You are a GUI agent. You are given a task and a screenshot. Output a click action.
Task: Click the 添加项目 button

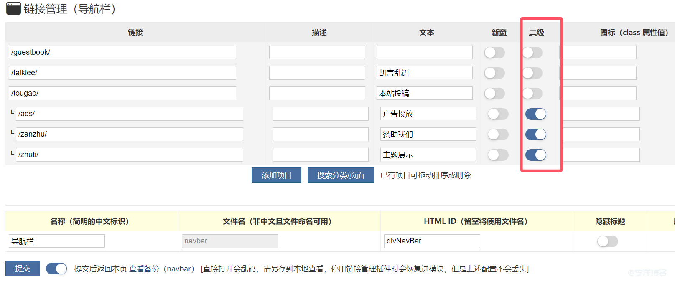pos(276,175)
